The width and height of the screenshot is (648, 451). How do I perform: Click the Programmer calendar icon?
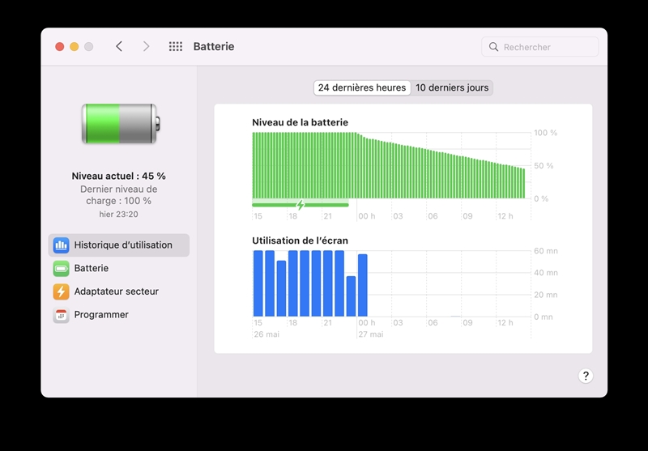click(62, 315)
